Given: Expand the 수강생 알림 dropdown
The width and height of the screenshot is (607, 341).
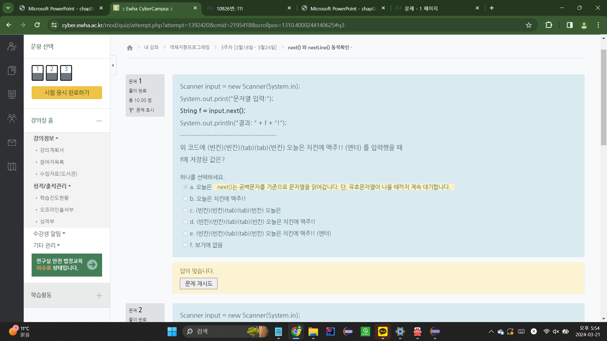Looking at the screenshot, I should [49, 234].
